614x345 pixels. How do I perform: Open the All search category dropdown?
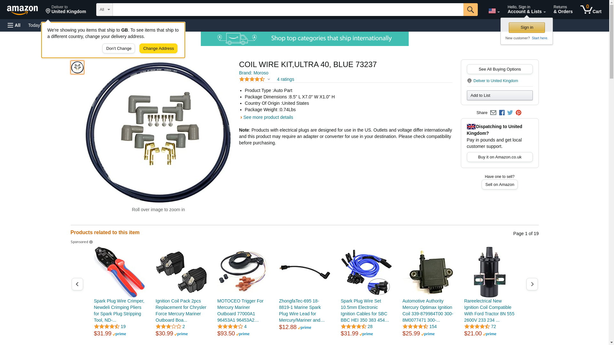tap(105, 10)
